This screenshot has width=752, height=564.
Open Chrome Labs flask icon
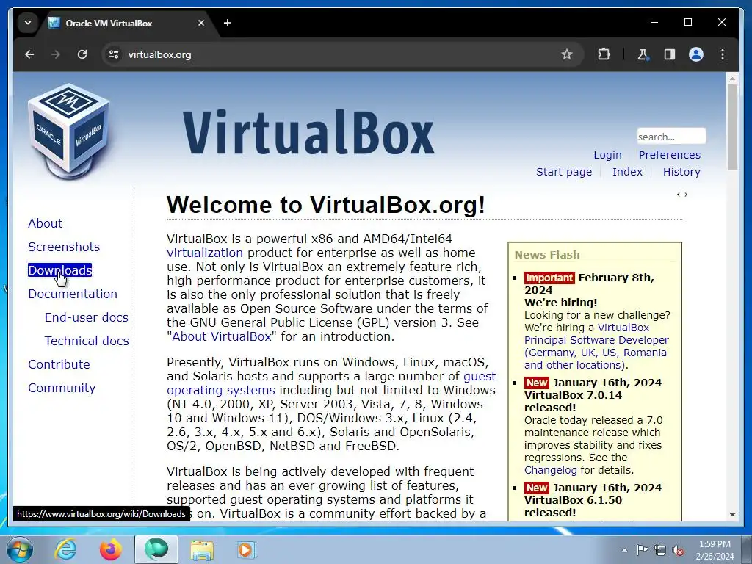[643, 54]
